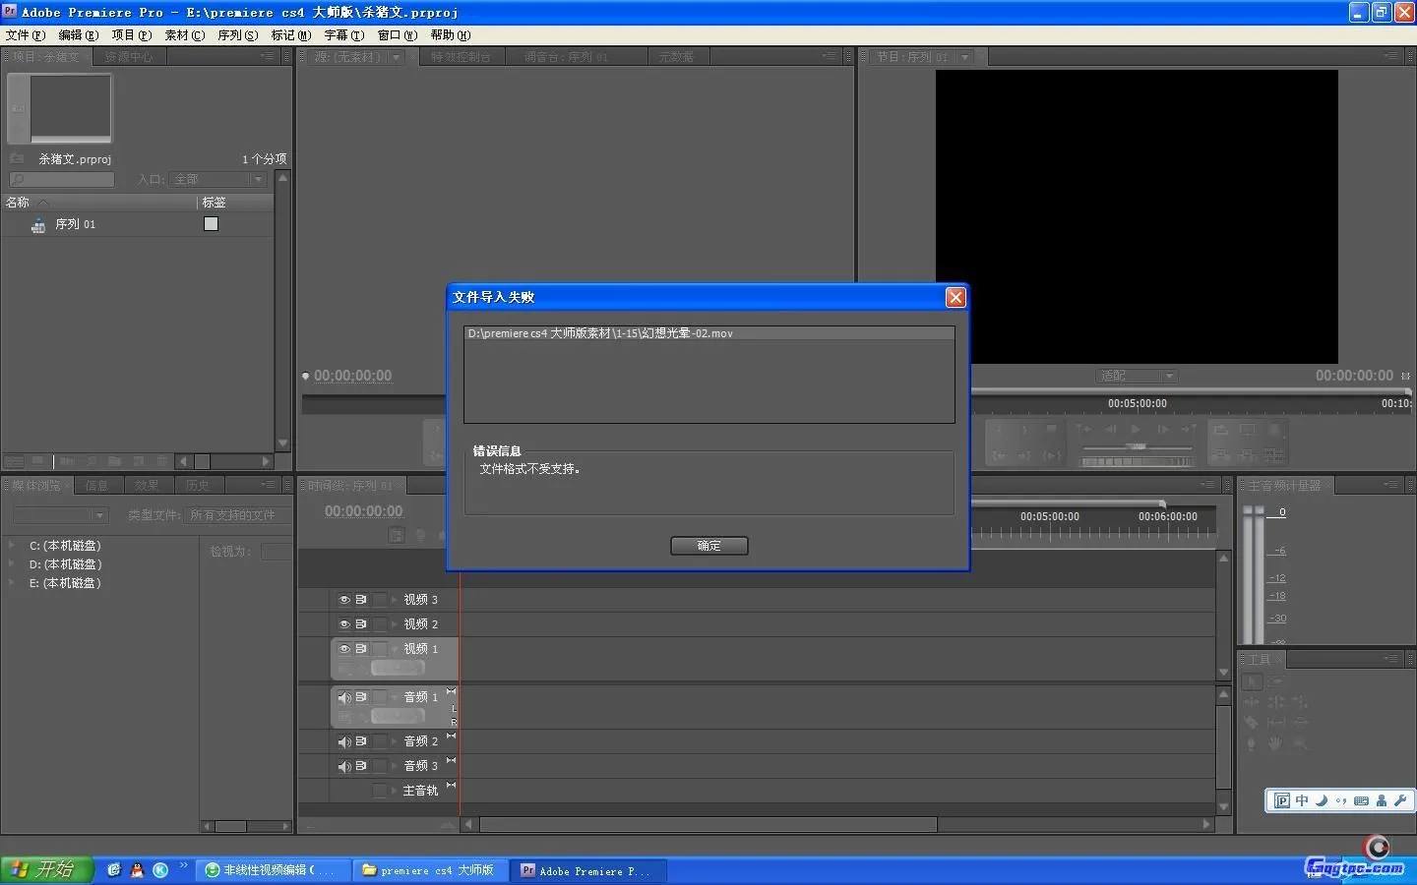Click the search field in the project panel
This screenshot has height=885, width=1417.
(x=62, y=179)
